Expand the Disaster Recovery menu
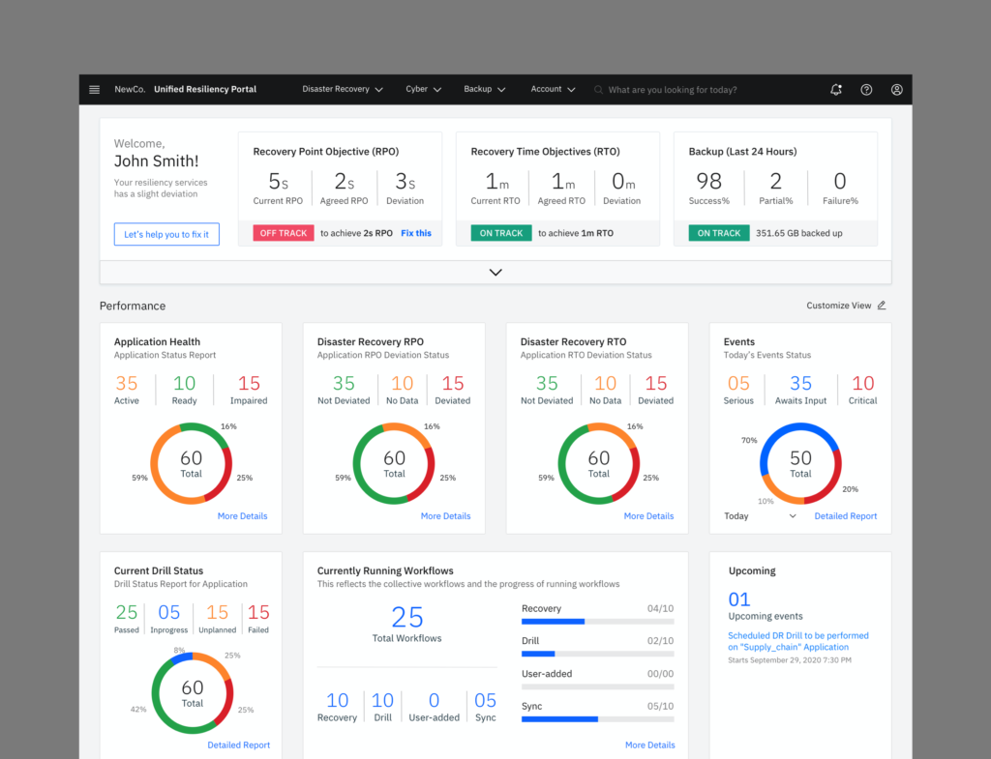991x759 pixels. [x=343, y=90]
